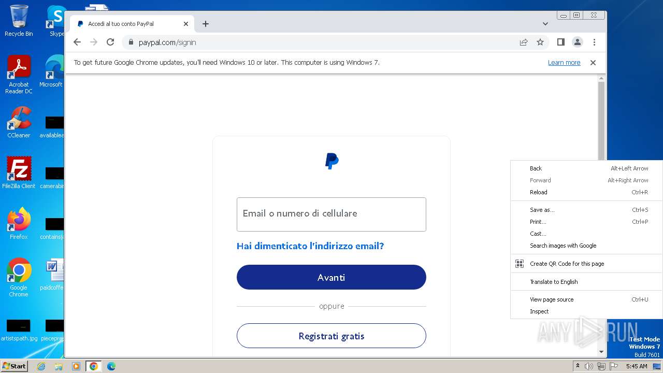Click Registrati gratis button

[x=331, y=336]
